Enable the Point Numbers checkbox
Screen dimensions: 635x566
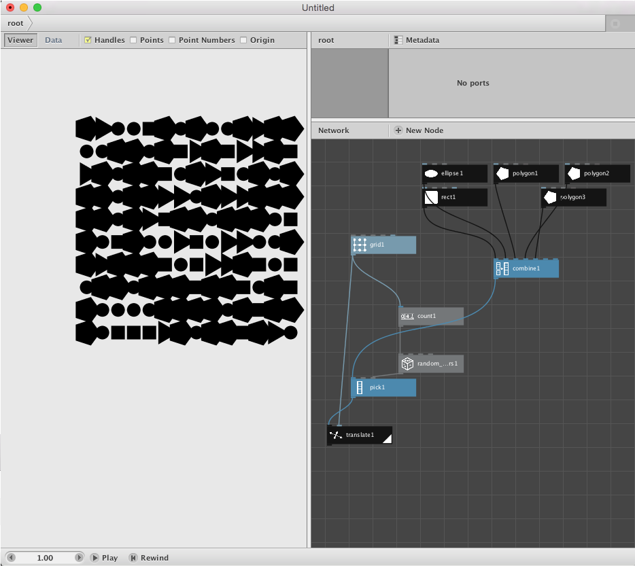(x=172, y=40)
